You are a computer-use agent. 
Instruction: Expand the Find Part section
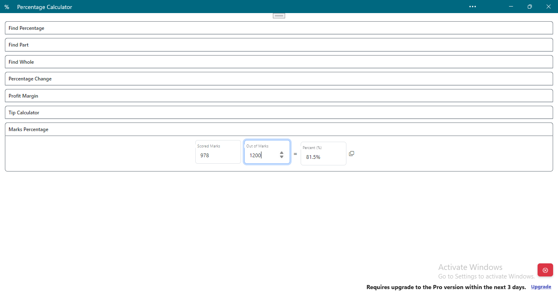(x=279, y=45)
